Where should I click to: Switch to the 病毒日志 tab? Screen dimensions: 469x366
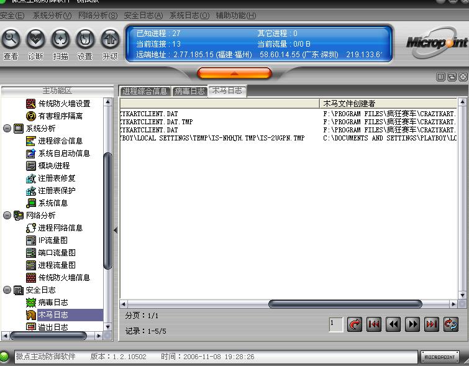[x=189, y=91]
